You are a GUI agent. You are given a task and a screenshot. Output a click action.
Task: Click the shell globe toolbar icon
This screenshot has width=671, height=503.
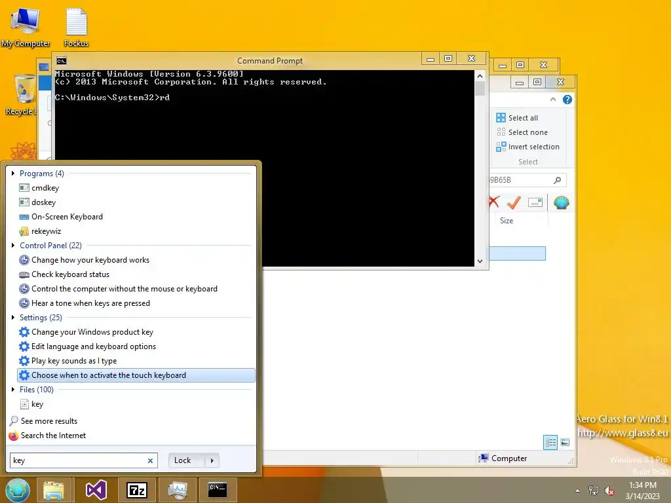click(x=561, y=202)
